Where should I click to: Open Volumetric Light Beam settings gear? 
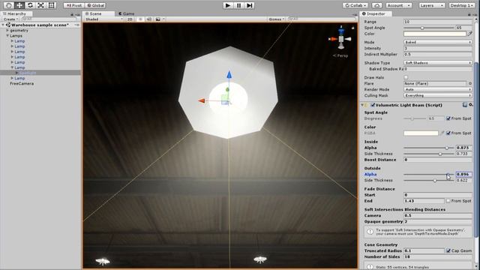(x=471, y=105)
